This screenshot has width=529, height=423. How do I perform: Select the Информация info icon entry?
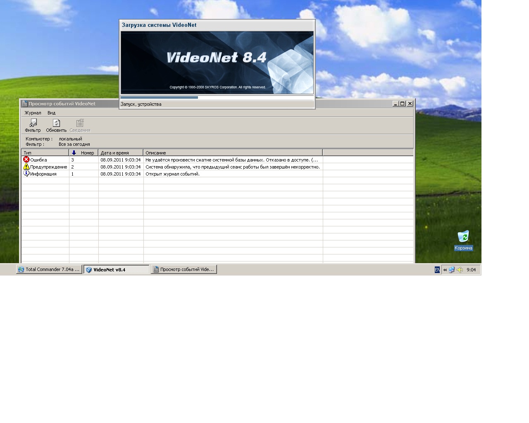(26, 173)
